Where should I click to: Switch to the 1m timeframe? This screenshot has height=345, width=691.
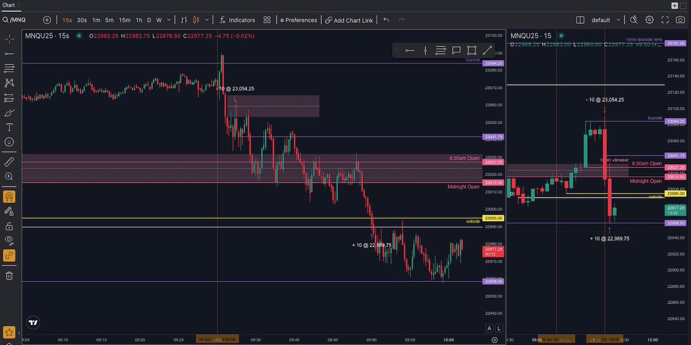tap(96, 20)
